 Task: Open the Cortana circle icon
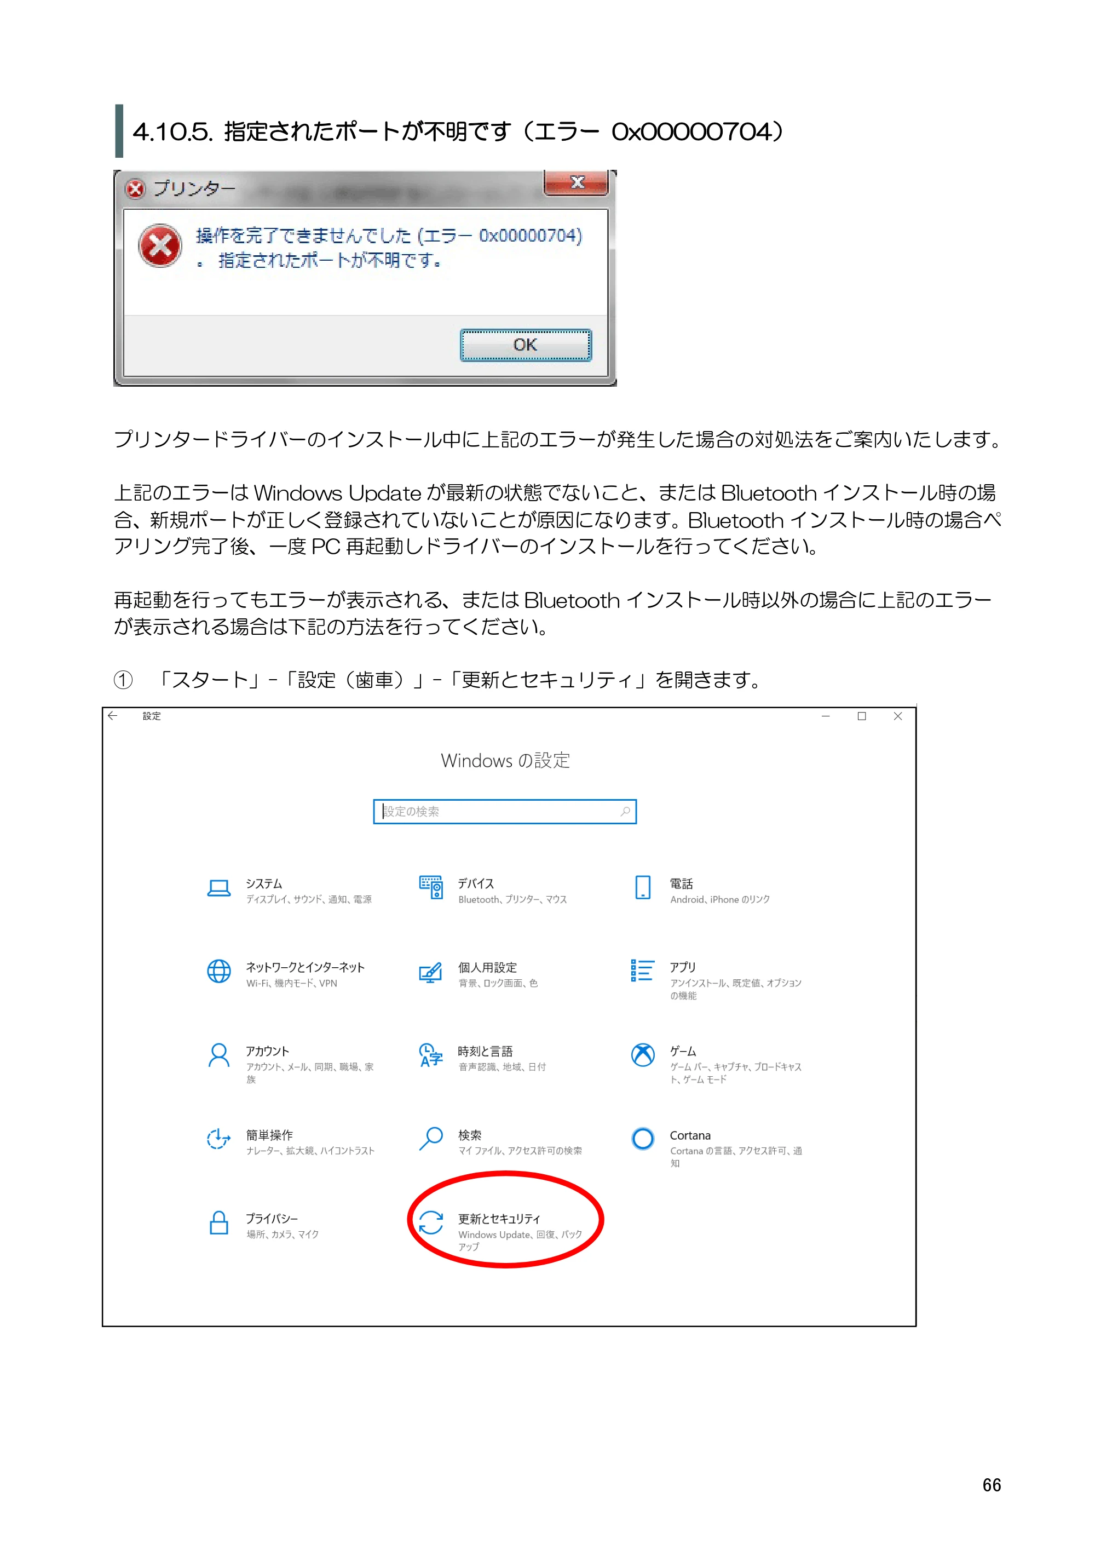(643, 1139)
